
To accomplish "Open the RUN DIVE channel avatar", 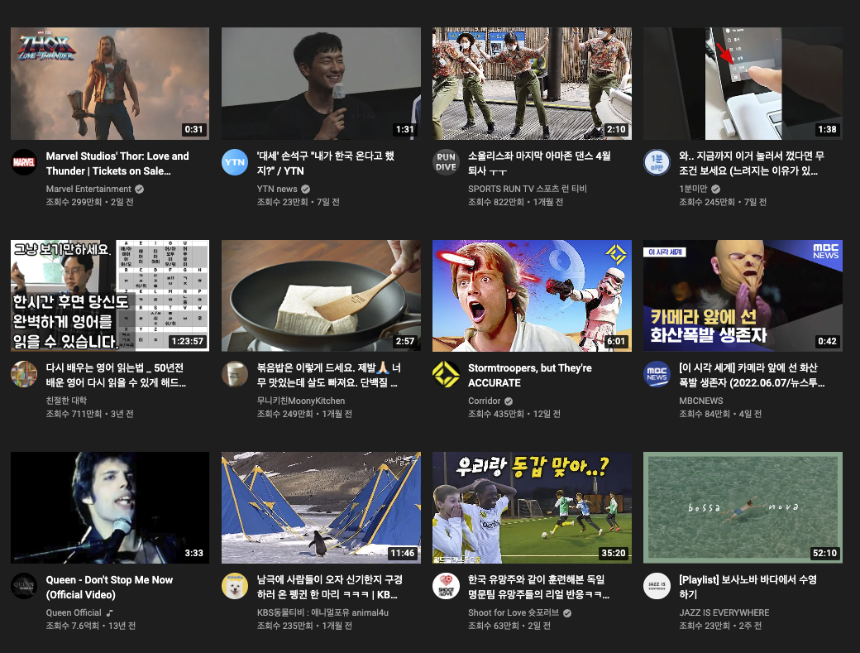I will tap(446, 162).
